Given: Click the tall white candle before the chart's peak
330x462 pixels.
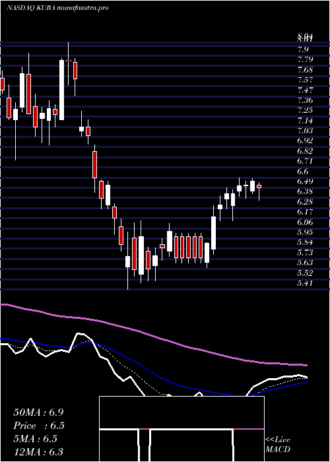Looking at the screenshot, I should pyautogui.click(x=61, y=90).
